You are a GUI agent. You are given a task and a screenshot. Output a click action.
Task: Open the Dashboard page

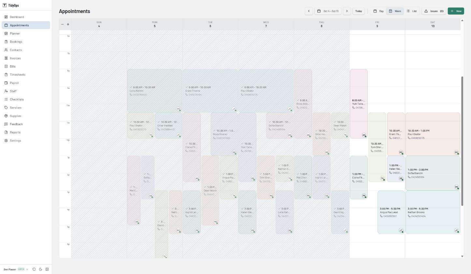[26, 17]
